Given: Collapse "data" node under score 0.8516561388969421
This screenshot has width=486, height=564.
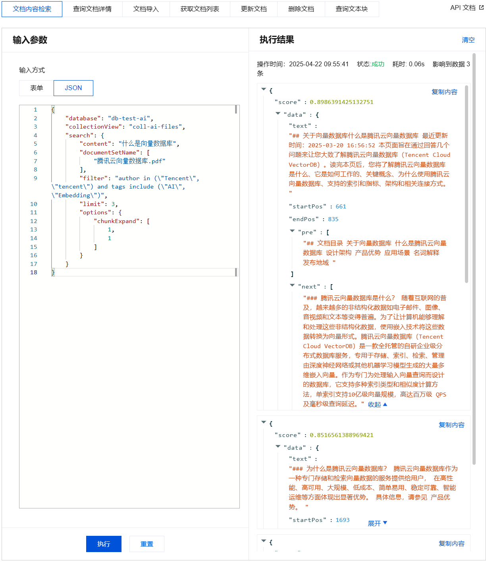Looking at the screenshot, I should point(278,447).
